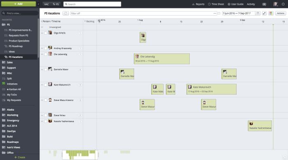The width and height of the screenshot is (288, 160).
Task: Open the colored cards customization icon
Action: pyautogui.click(x=271, y=13)
